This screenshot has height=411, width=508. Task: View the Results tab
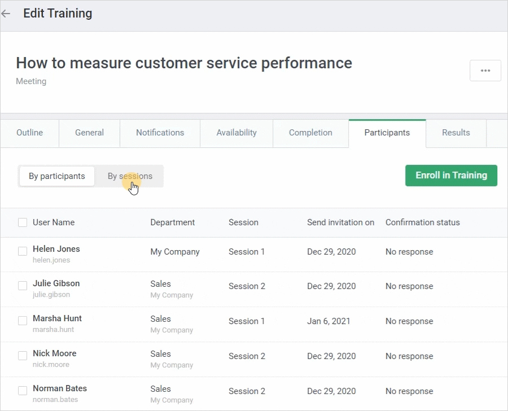[x=456, y=133]
